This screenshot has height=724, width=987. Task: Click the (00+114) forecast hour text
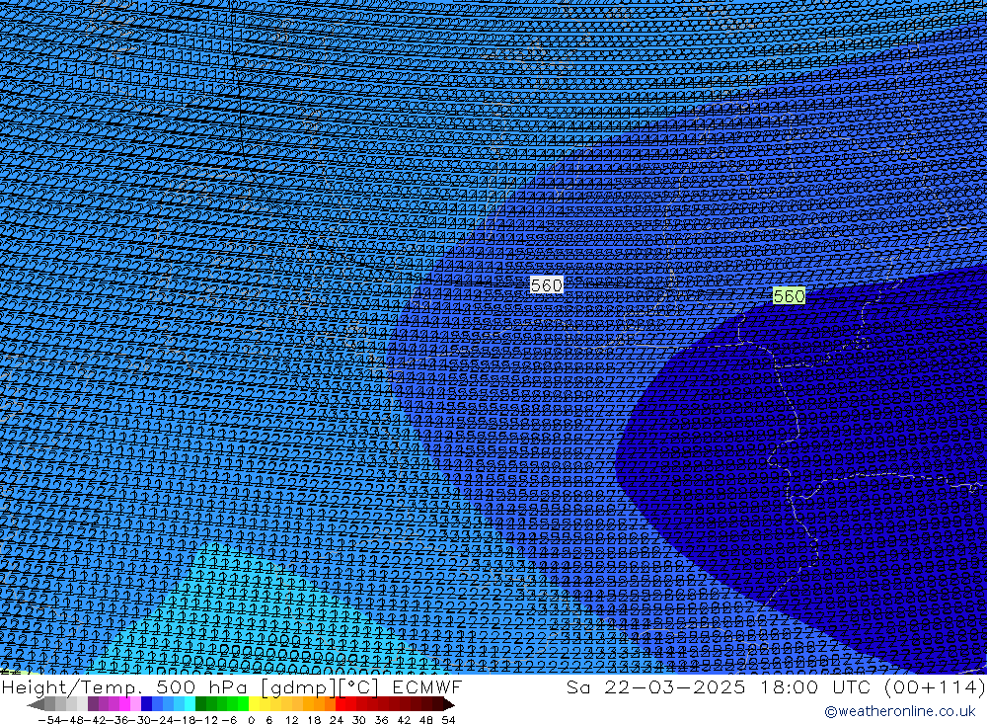935,686
